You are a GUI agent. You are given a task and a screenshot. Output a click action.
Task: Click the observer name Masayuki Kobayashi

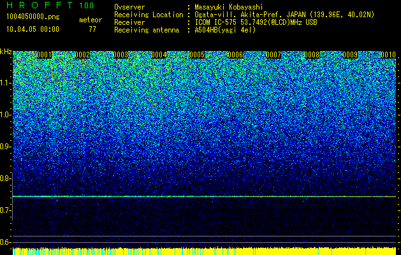click(x=229, y=7)
